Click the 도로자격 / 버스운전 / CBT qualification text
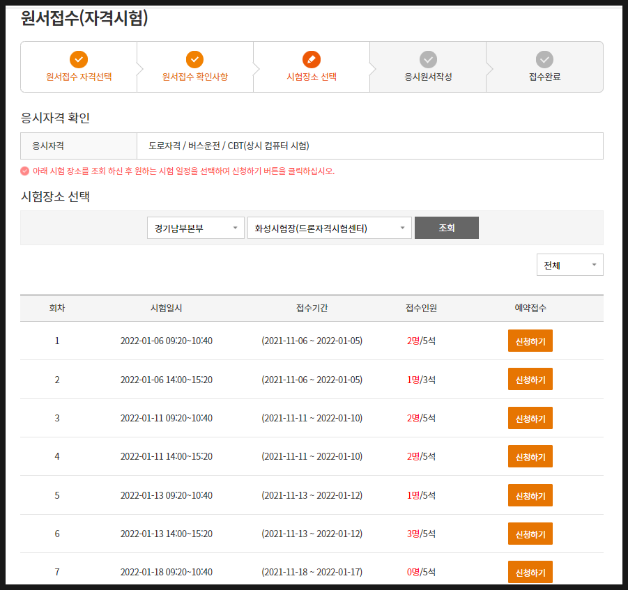Image resolution: width=628 pixels, height=590 pixels. click(229, 146)
